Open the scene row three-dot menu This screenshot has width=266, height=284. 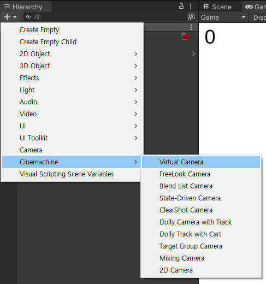191,27
